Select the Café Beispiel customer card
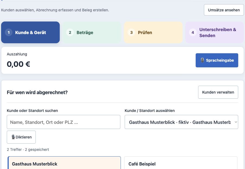This screenshot has width=245, height=169. pos(181,163)
